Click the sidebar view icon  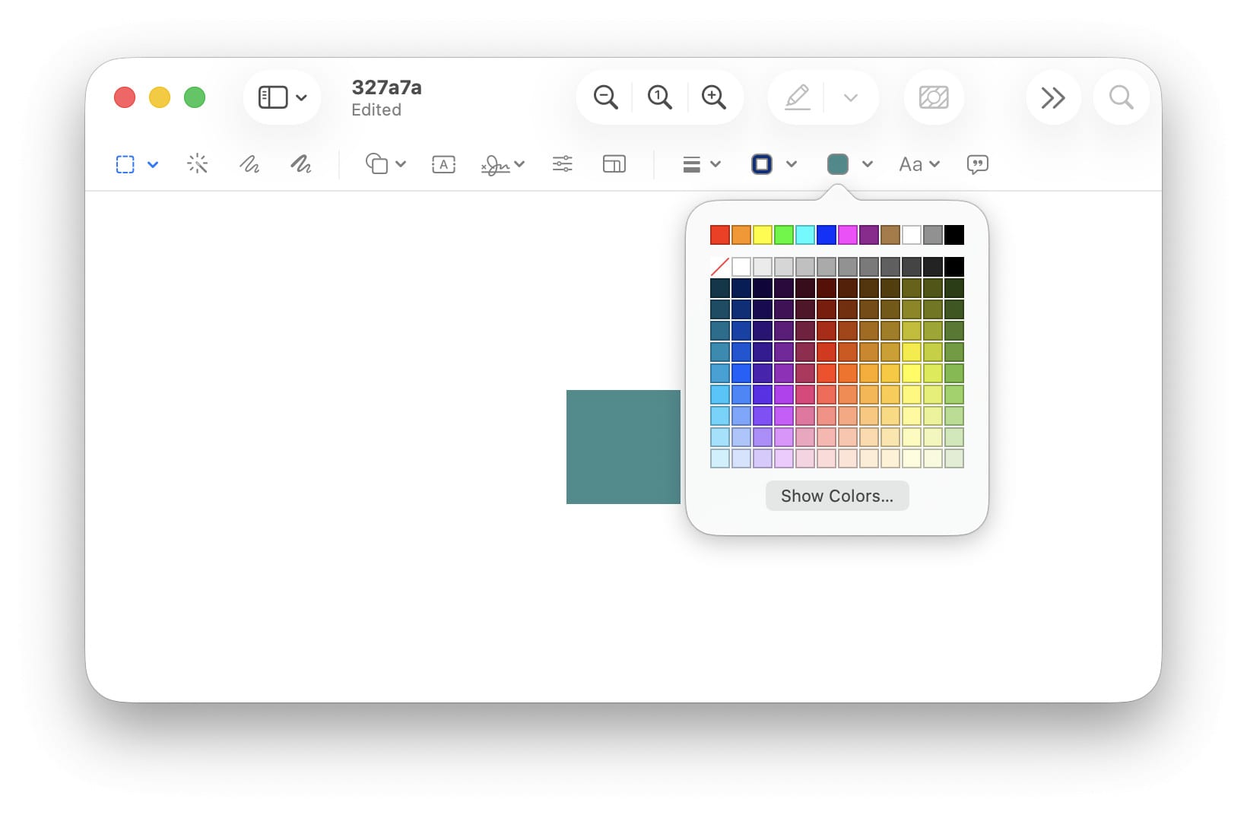[273, 97]
